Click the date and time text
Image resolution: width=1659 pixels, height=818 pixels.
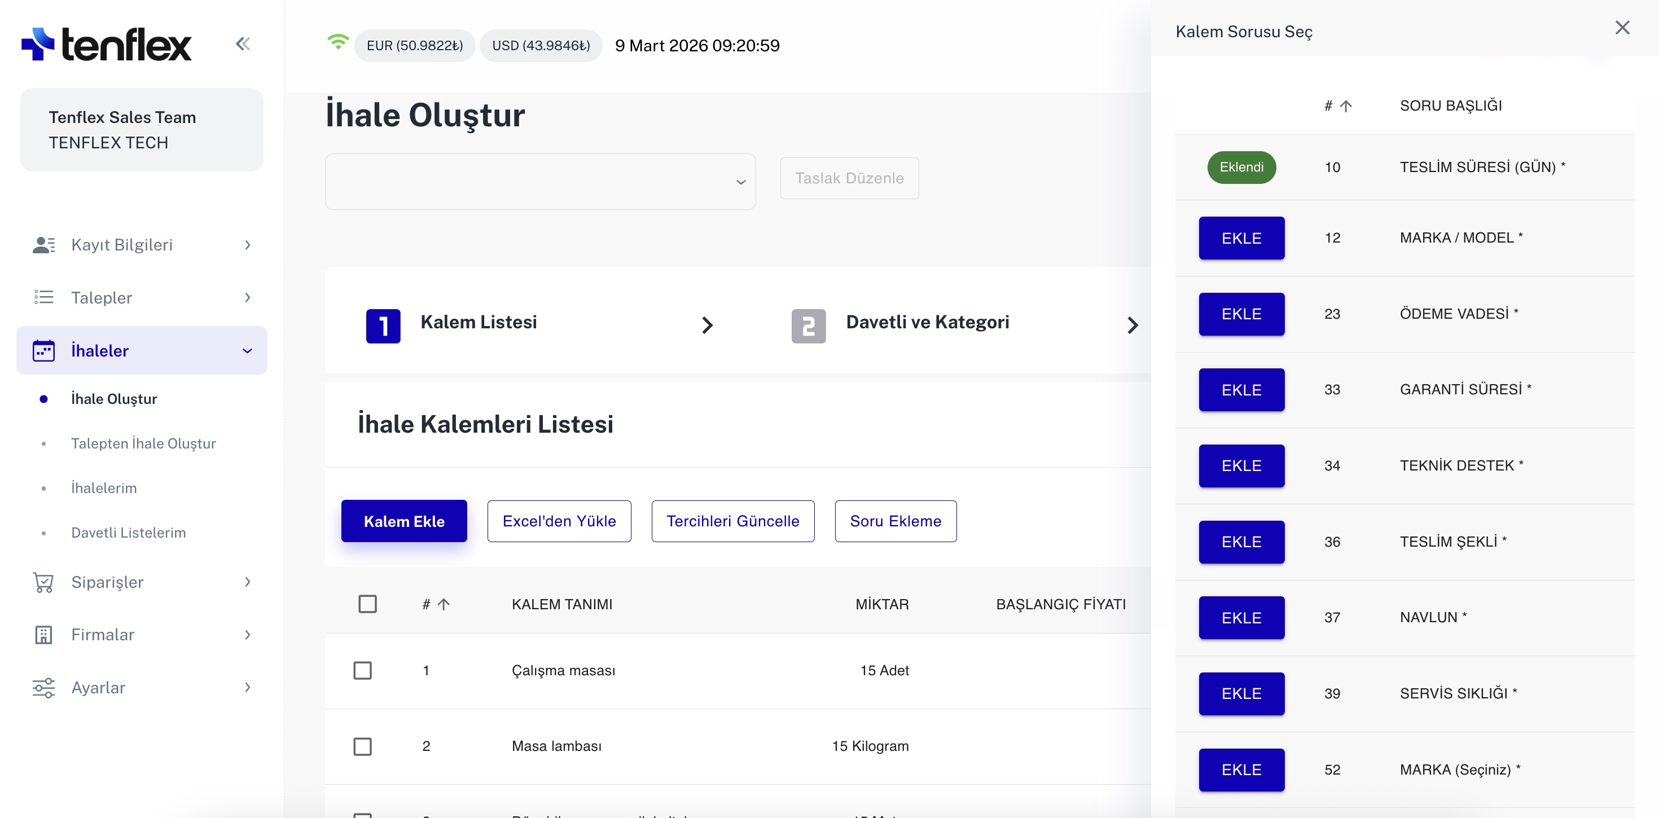[697, 46]
